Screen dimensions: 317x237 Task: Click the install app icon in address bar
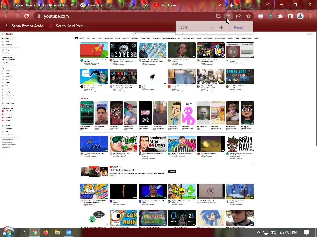pos(218,16)
